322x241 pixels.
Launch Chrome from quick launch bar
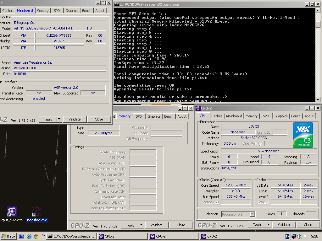coord(36,237)
